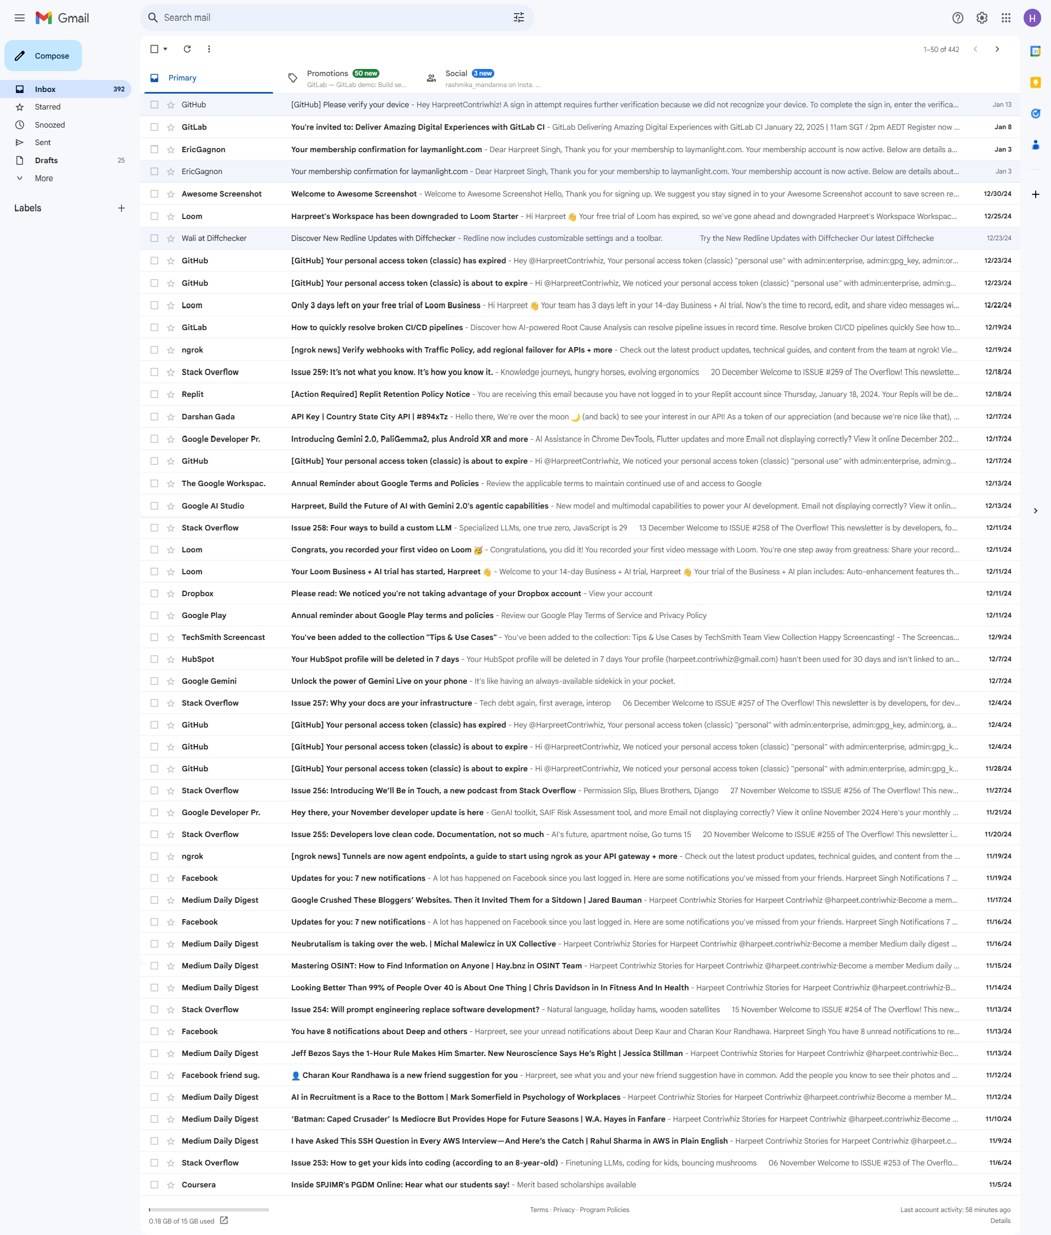Click the Gmail logo
This screenshot has width=1051, height=1235.
[62, 18]
